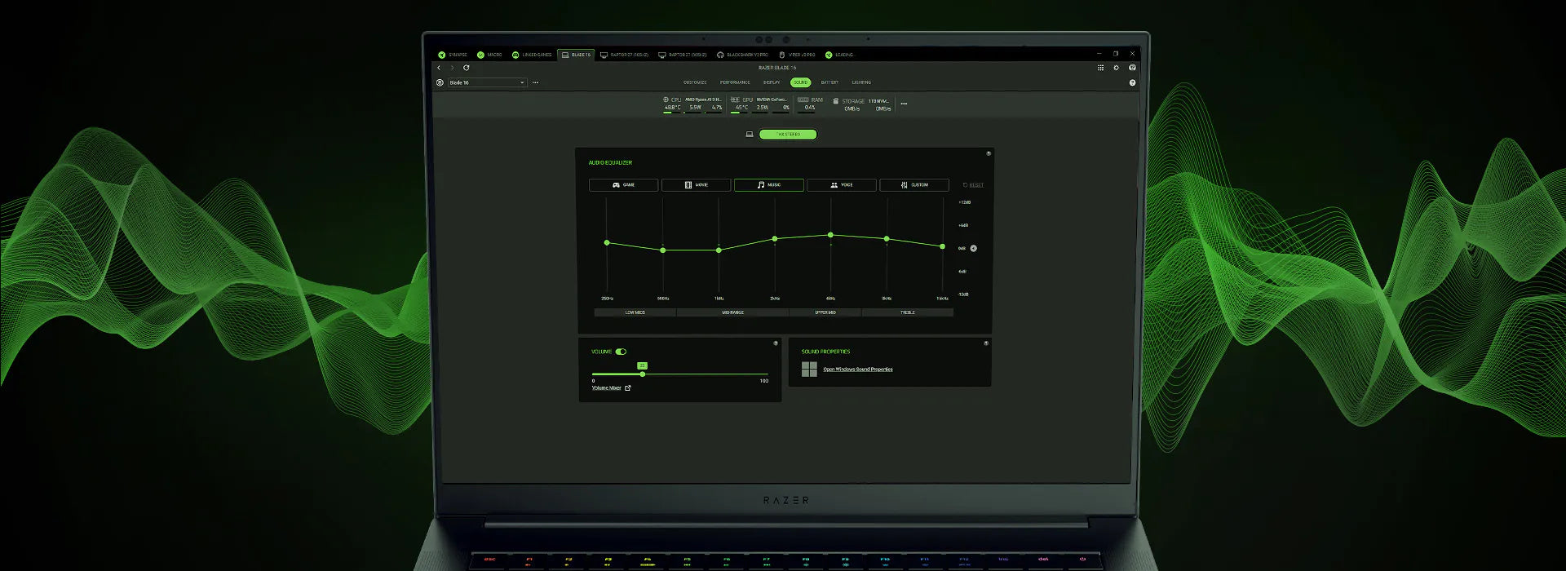The width and height of the screenshot is (1566, 571).
Task: Select the Voice equalizer preset
Action: tap(842, 185)
